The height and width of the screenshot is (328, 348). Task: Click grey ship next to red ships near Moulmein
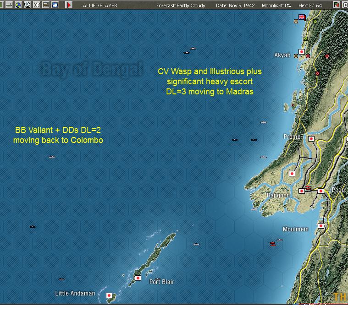(280, 240)
